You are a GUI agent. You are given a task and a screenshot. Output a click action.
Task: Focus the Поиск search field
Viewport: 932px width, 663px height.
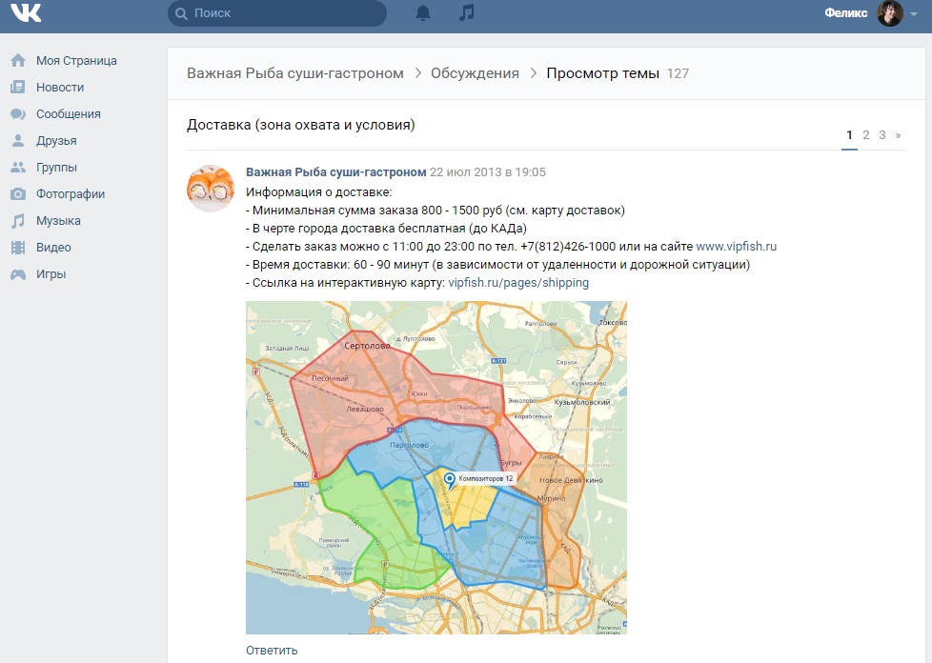pos(277,13)
